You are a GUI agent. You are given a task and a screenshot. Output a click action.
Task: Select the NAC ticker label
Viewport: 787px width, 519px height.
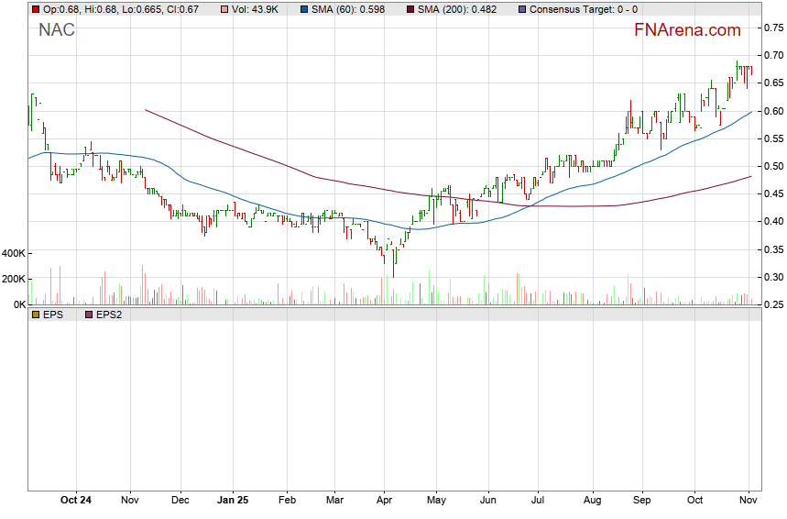click(x=57, y=30)
